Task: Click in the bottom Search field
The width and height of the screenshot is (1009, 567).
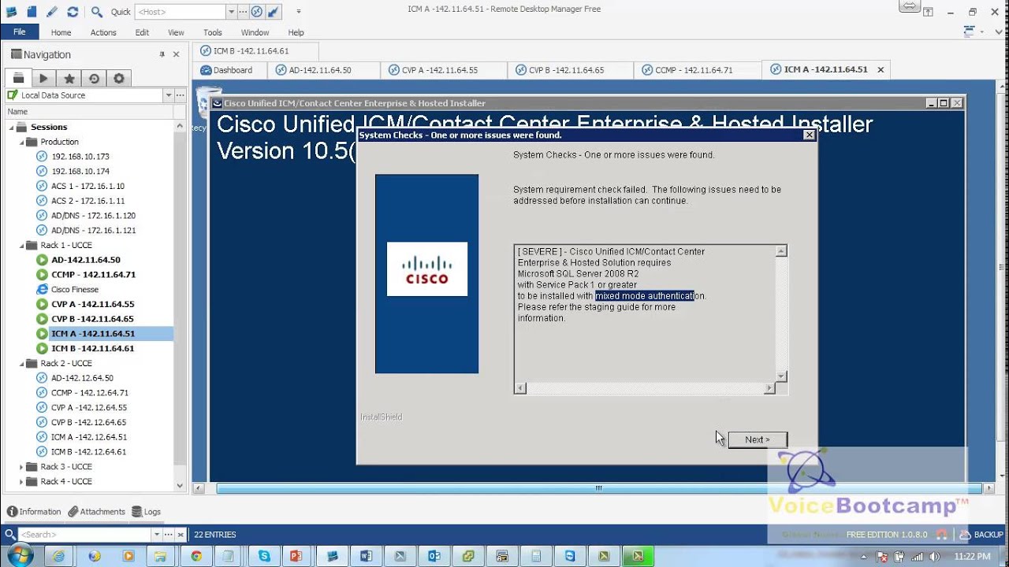Action: pos(84,535)
